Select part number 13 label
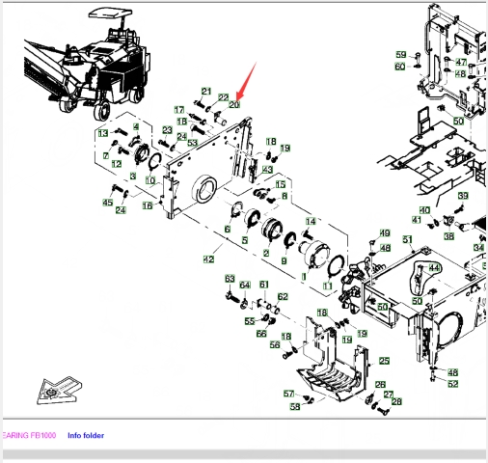This screenshot has height=463, width=488. pos(103,133)
